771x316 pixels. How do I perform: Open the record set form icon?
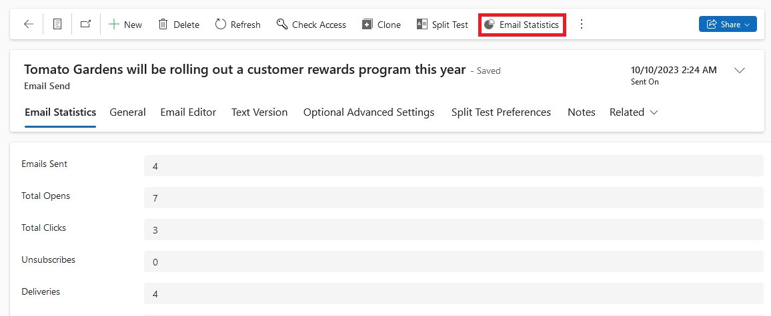coord(57,24)
